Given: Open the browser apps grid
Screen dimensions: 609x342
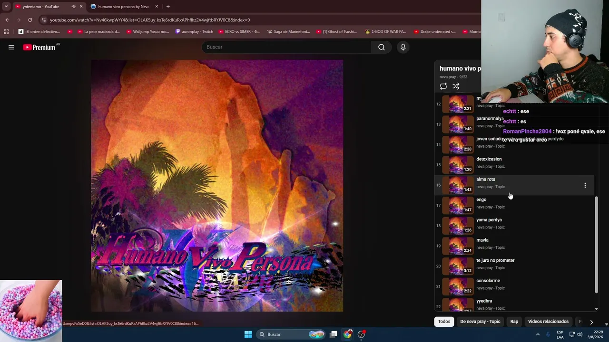Looking at the screenshot, I should (x=6, y=32).
